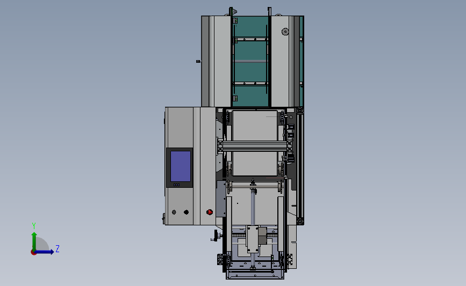The width and height of the screenshot is (466, 286).
Task: Click the red origin ball of triad
Action: (x=33, y=253)
